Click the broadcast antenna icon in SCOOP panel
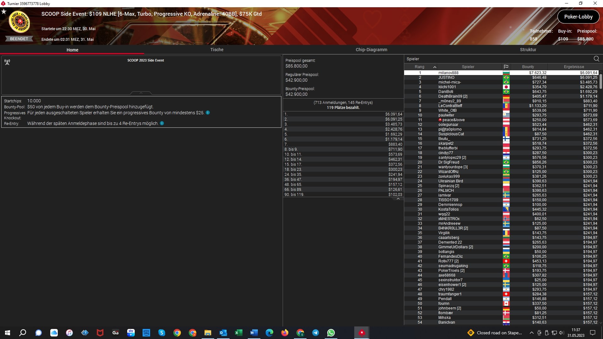 point(7,62)
